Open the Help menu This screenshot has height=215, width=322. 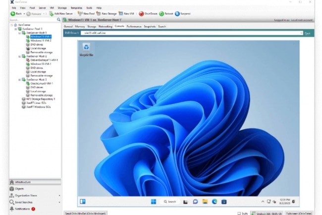pos(99,8)
